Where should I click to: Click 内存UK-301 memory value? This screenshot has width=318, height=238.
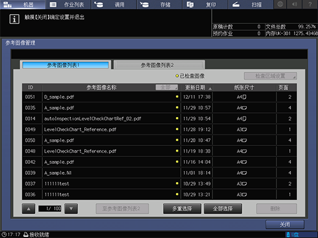(x=305, y=33)
